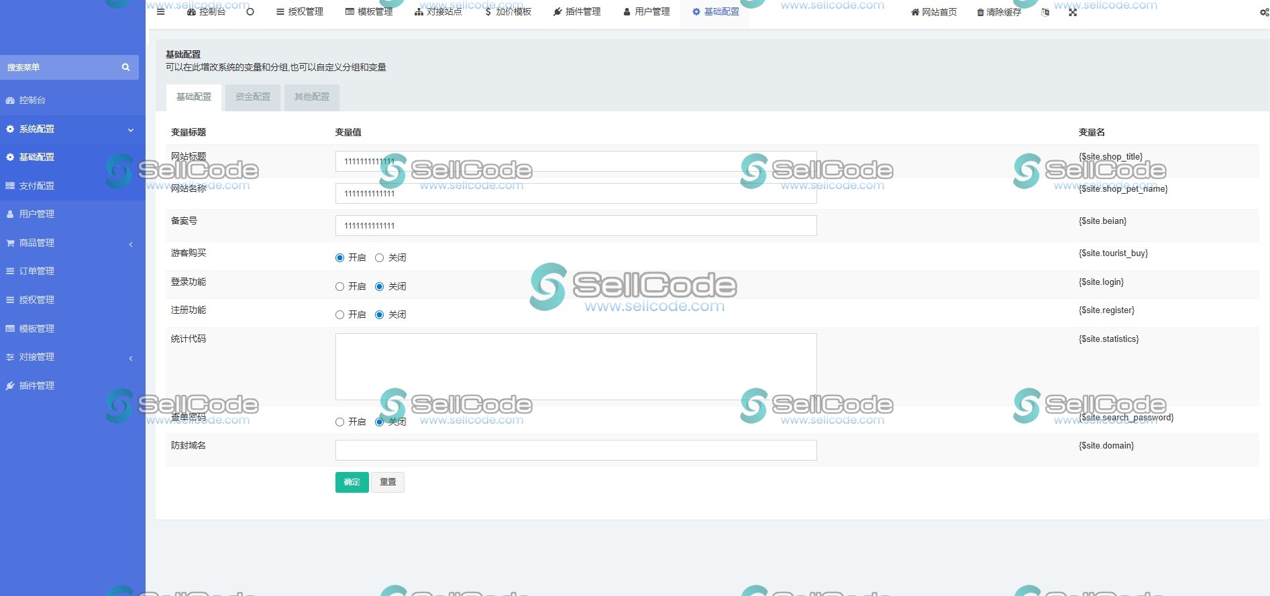This screenshot has width=1270, height=596.
Task: Select the 基础配置 settings tab
Action: tap(194, 97)
